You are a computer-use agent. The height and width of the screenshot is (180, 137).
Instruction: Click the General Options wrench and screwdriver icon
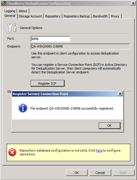coord(12,28)
